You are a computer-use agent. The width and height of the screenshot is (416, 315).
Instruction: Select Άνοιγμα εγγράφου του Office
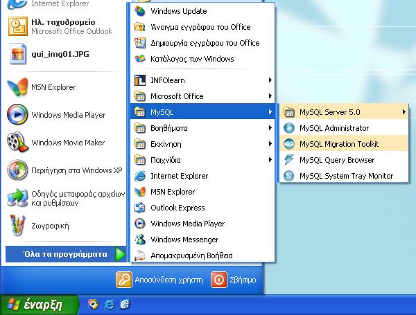point(202,27)
